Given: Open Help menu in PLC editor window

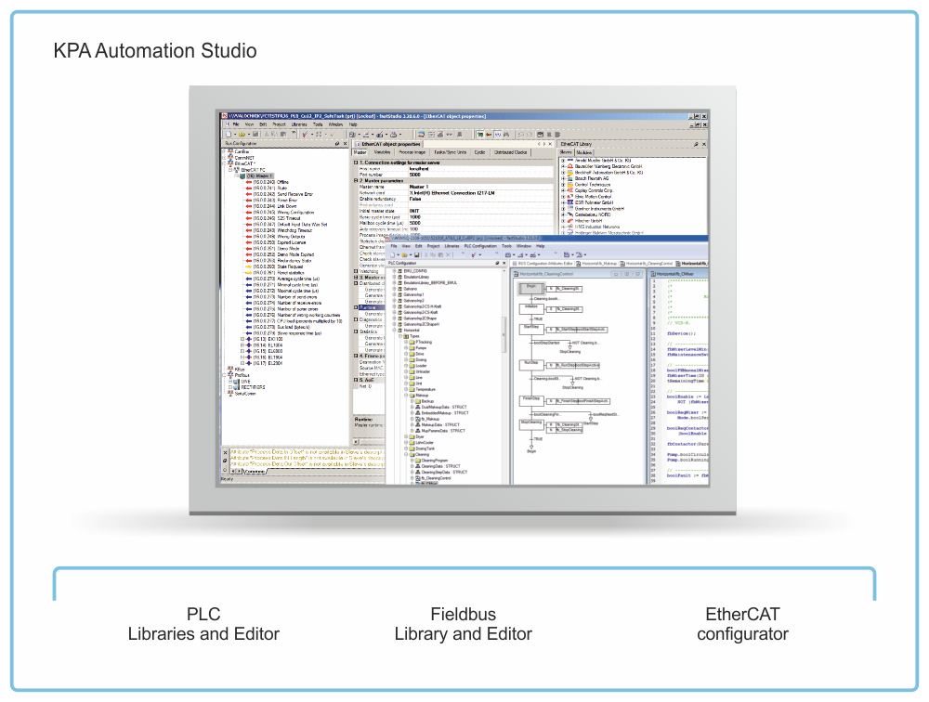Looking at the screenshot, I should point(541,246).
